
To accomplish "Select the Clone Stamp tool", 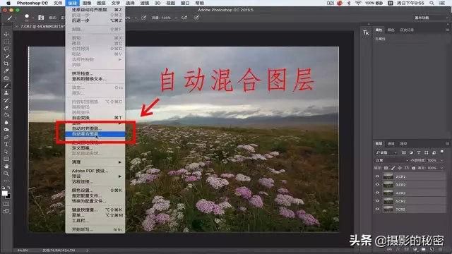I will click(x=6, y=93).
